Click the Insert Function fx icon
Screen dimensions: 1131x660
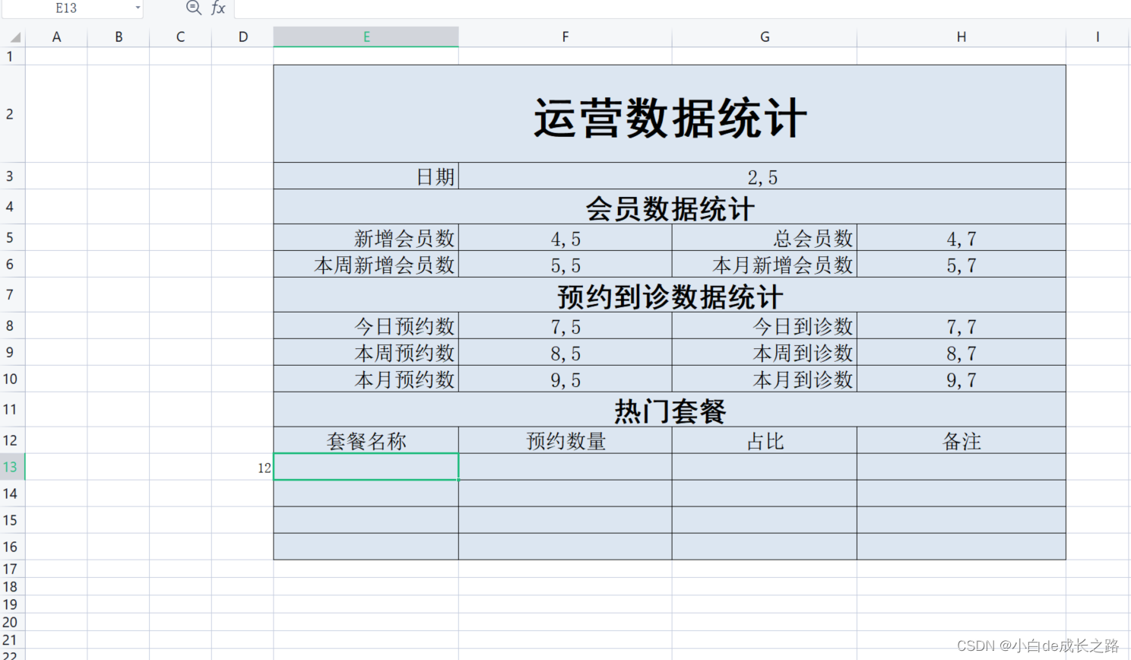[217, 8]
